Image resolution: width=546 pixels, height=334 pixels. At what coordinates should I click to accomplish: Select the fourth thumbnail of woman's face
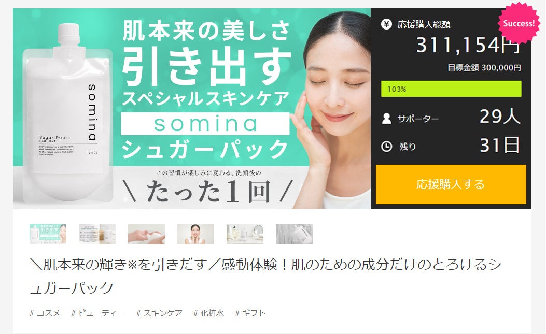(195, 234)
